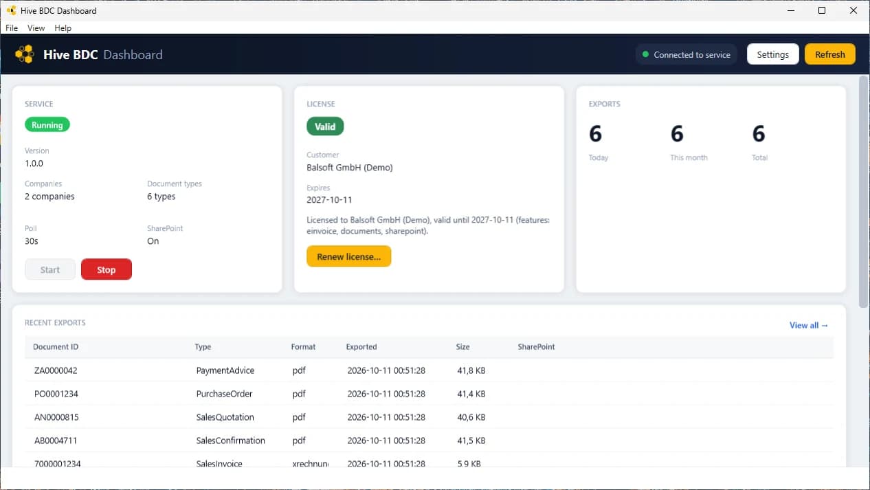Click the Size column header
870x490 pixels.
pyautogui.click(x=462, y=347)
